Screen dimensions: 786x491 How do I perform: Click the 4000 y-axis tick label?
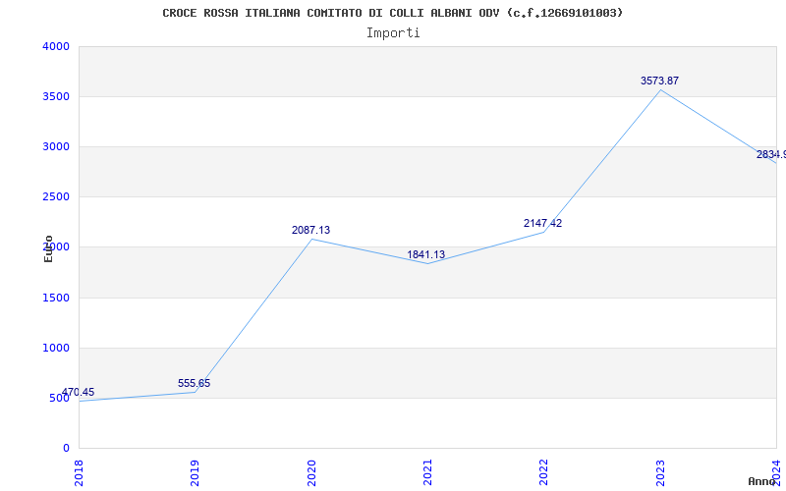pyautogui.click(x=56, y=46)
